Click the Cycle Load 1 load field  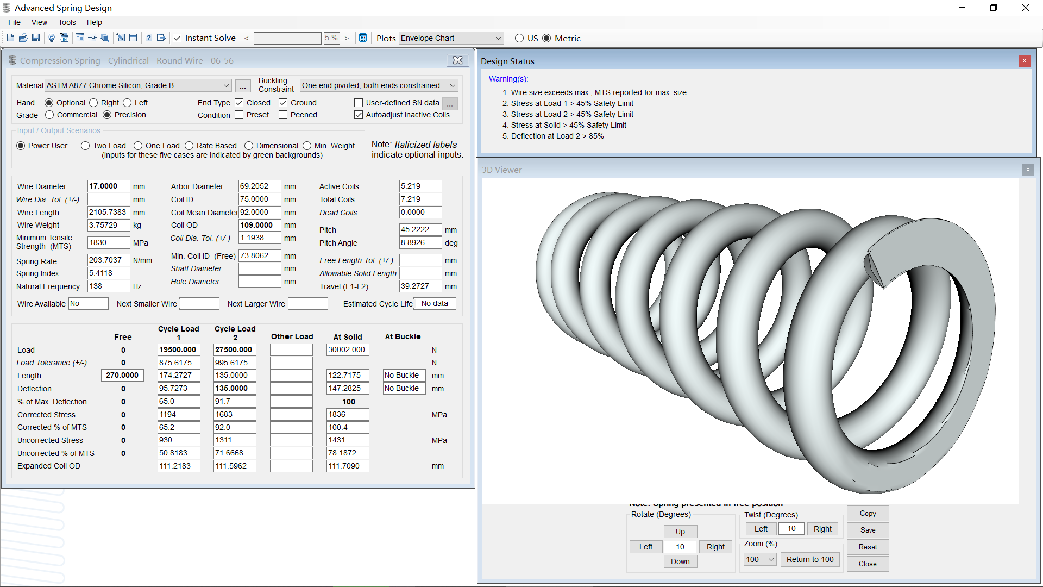tap(179, 349)
